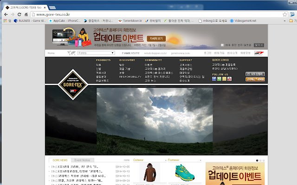The height and width of the screenshot is (185, 297).
Task: Click the first link under the COMMUNITY heading
Action: click(148, 65)
